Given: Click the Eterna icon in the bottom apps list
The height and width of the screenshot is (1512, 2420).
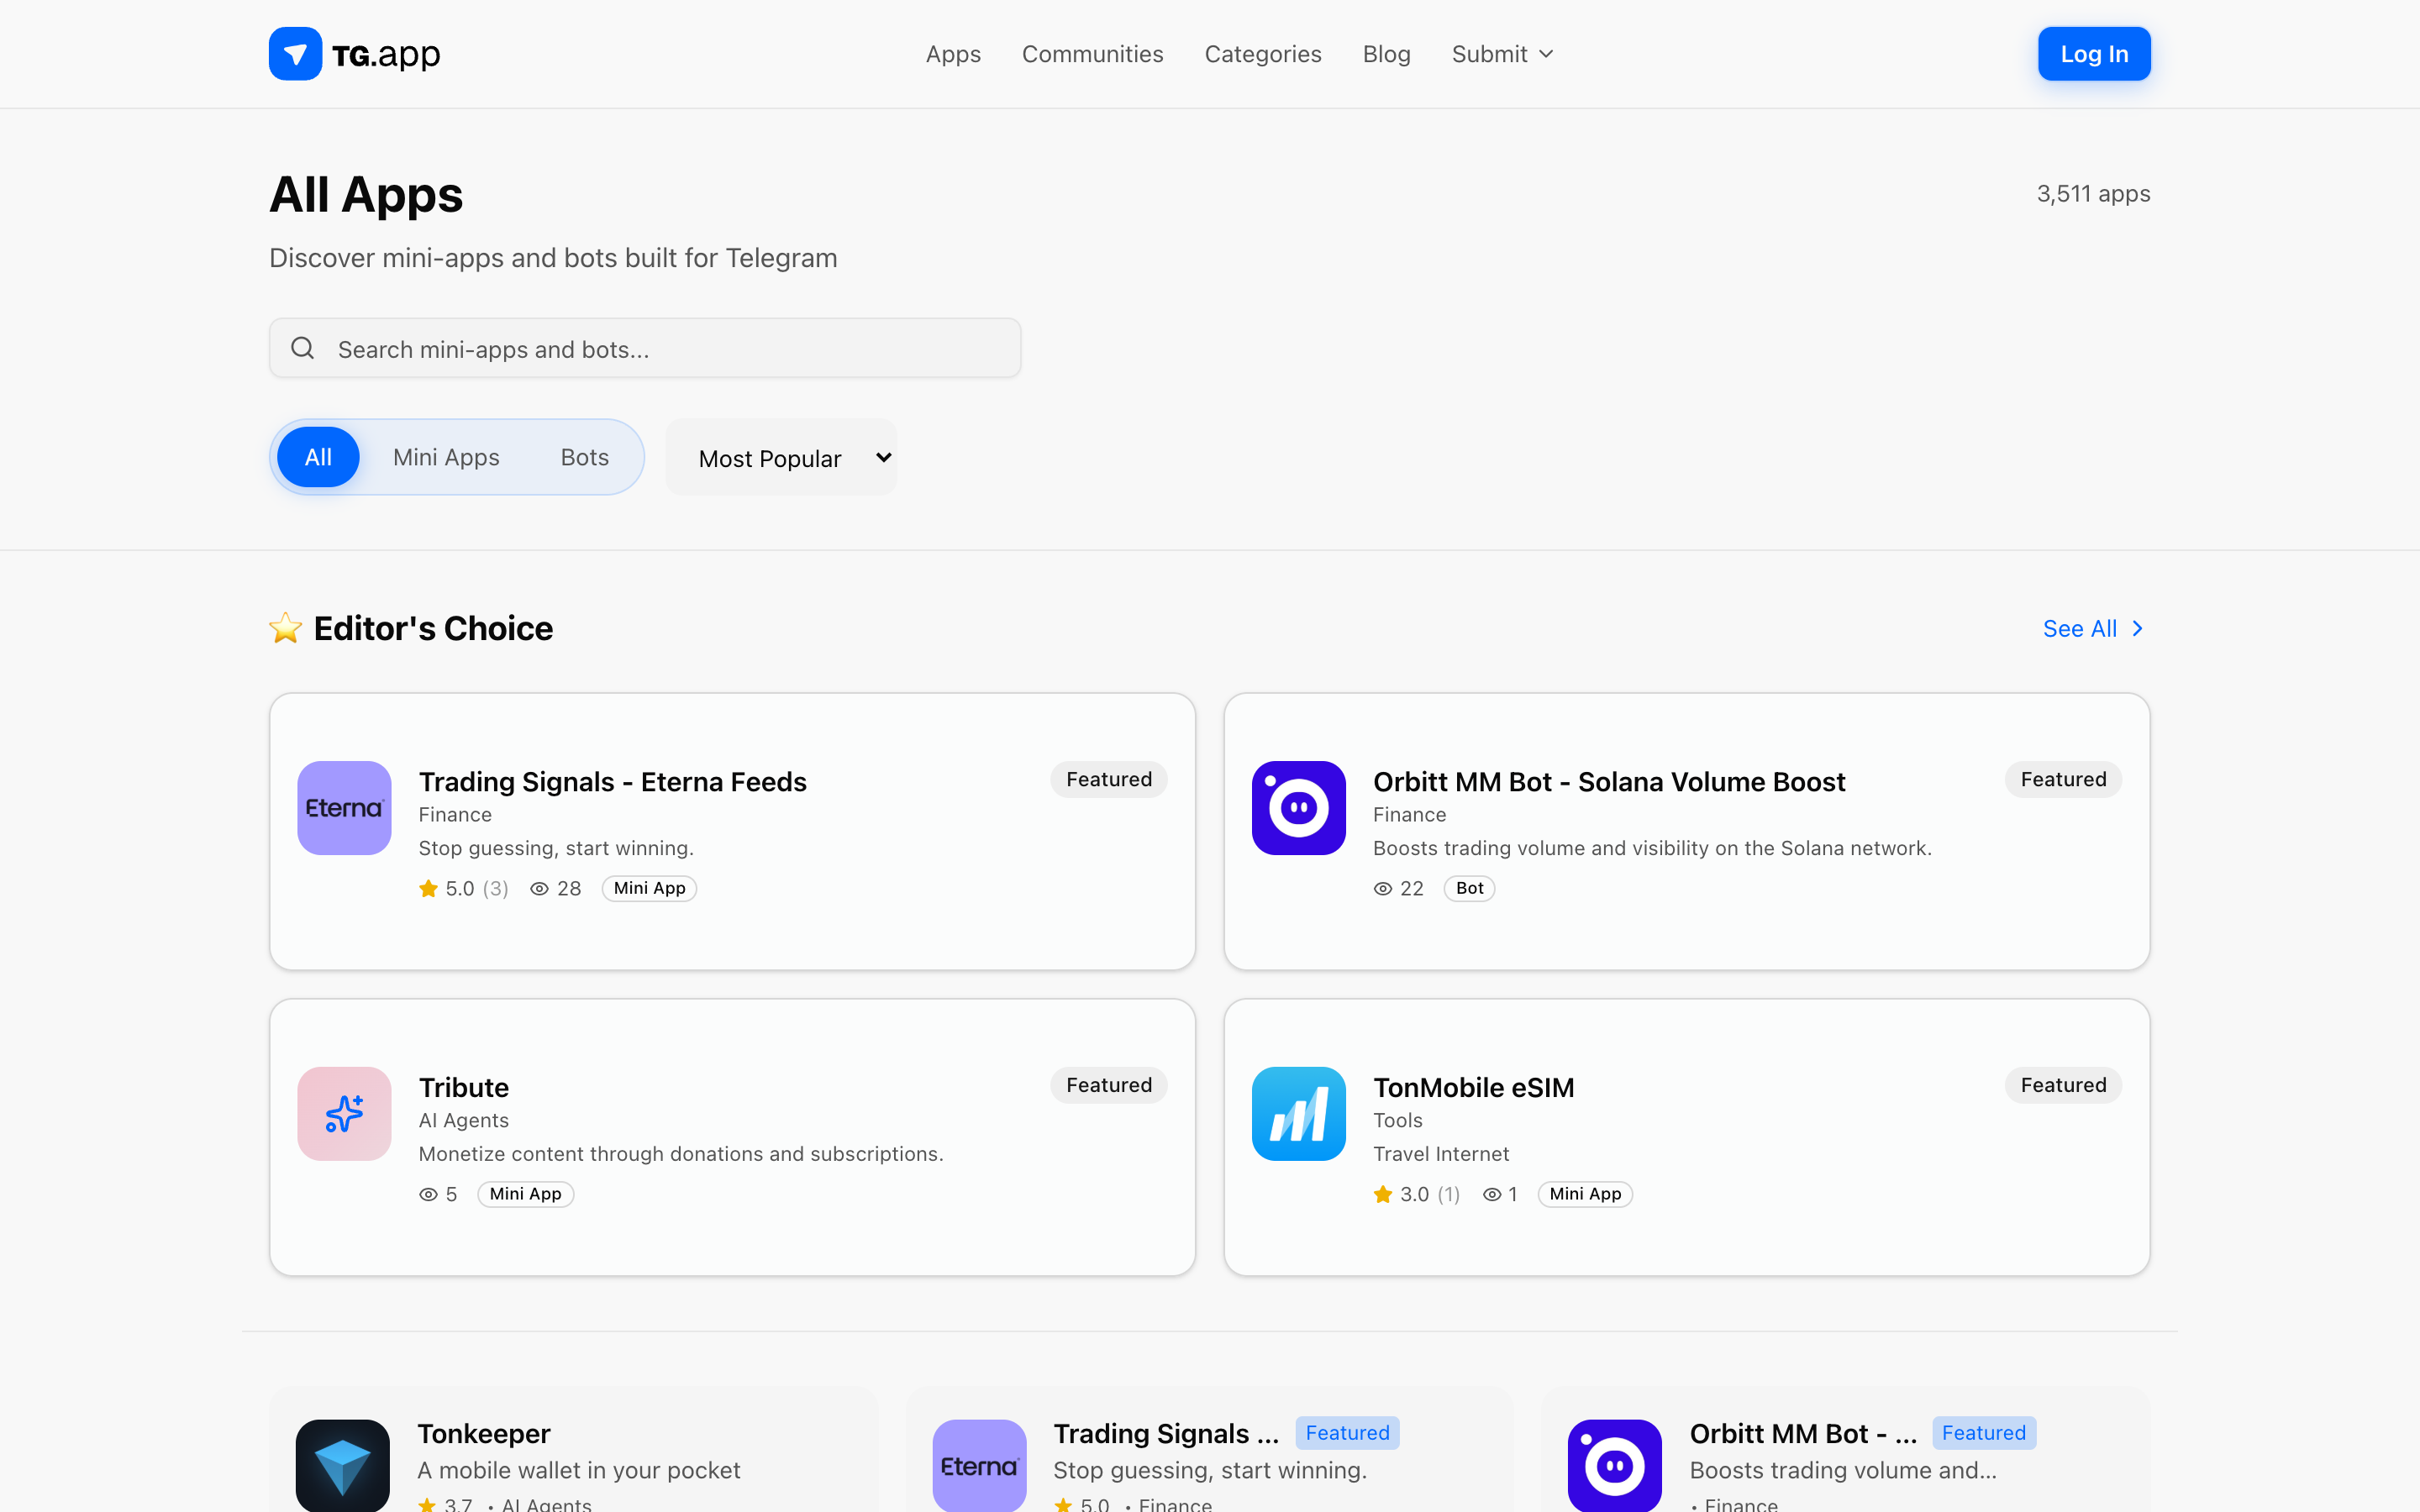Looking at the screenshot, I should [979, 1465].
